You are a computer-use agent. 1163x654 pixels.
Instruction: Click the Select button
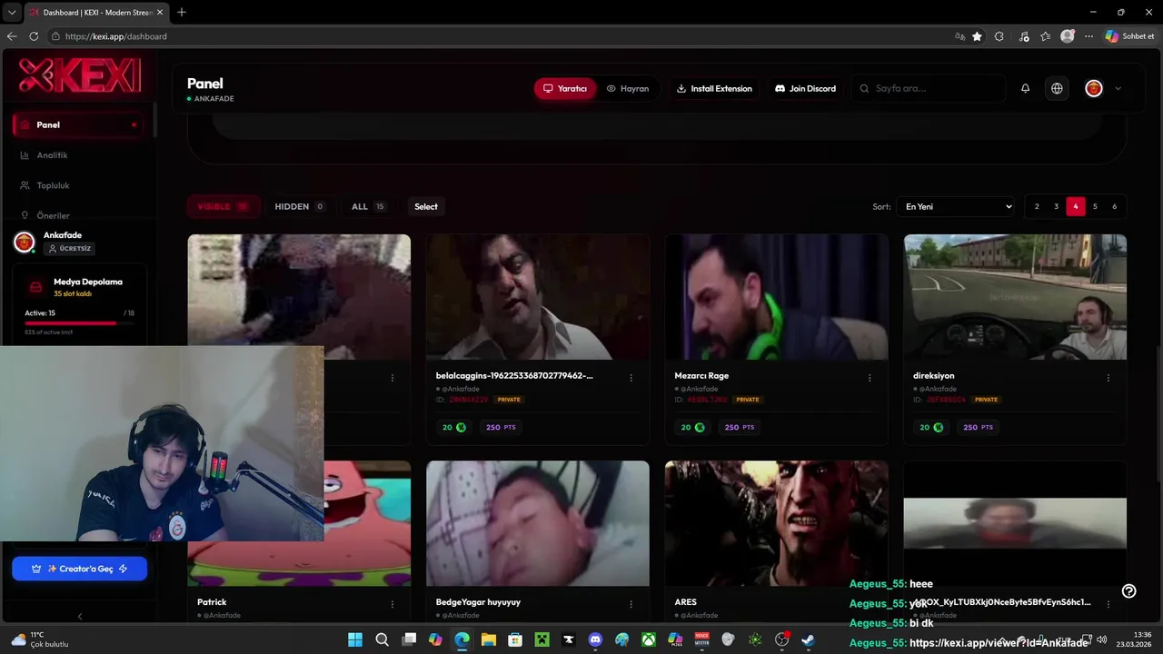(426, 206)
